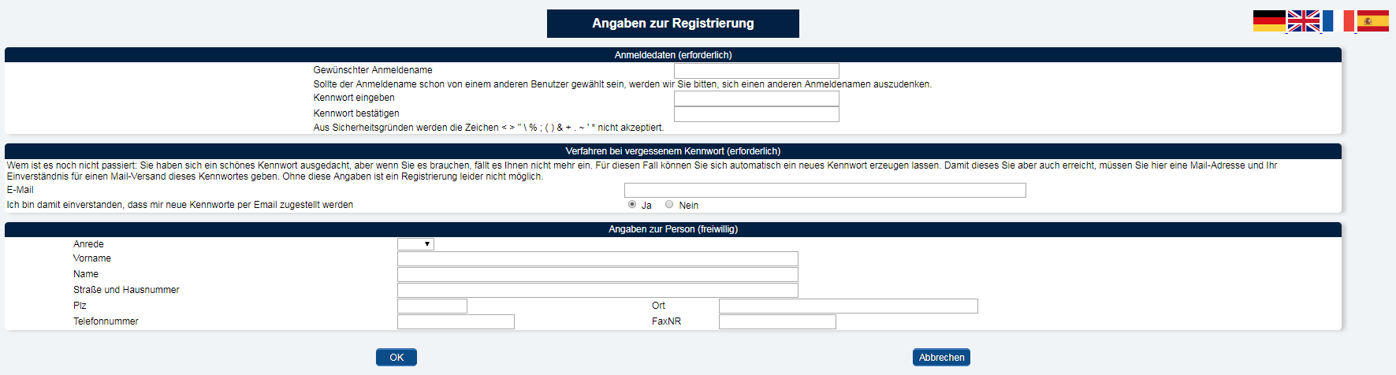The image size is (1396, 375).
Task: Click the FaxNR input field
Action: point(777,322)
